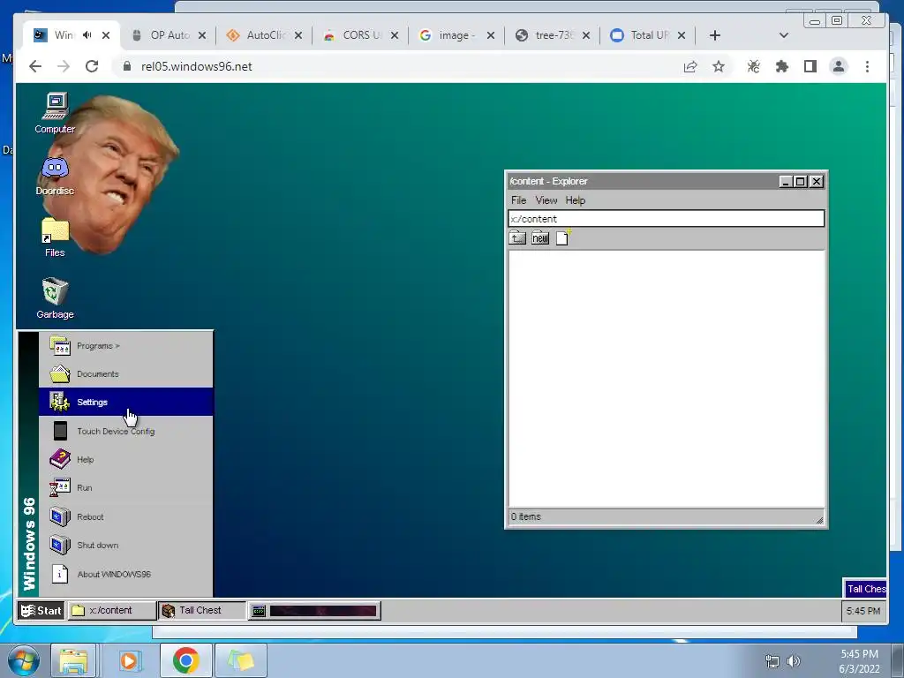The image size is (904, 678).
Task: Minimize the Explorer window
Action: 785,182
